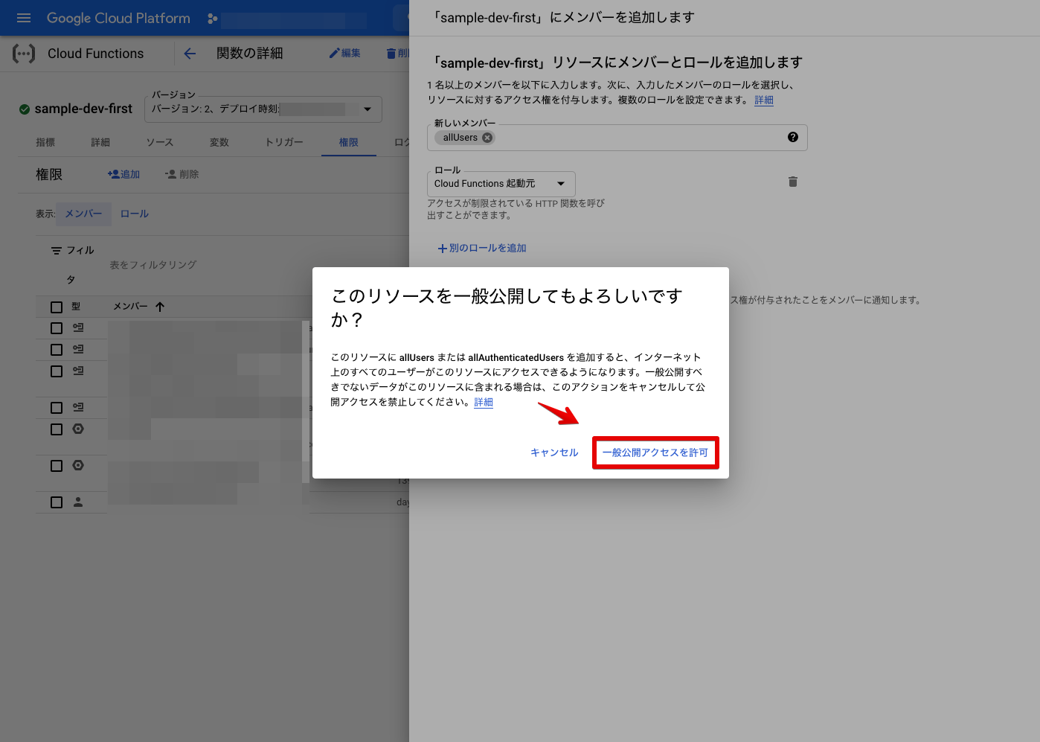Screen dimensions: 1040x742
Task: Delete the role with trash icon
Action: [793, 182]
